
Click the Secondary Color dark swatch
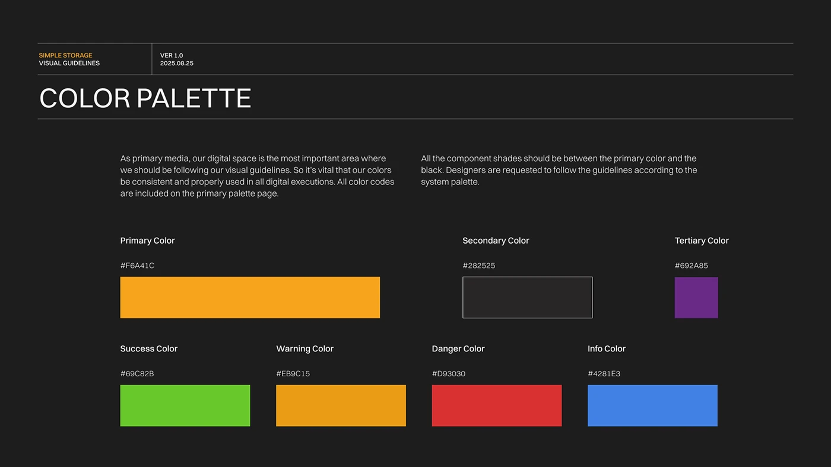tap(527, 297)
